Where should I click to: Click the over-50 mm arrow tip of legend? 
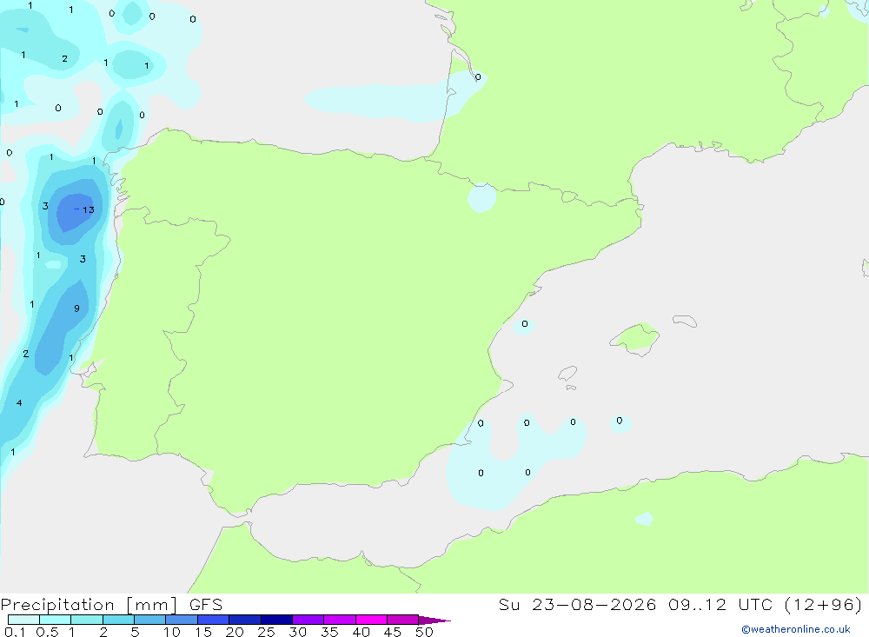click(434, 620)
